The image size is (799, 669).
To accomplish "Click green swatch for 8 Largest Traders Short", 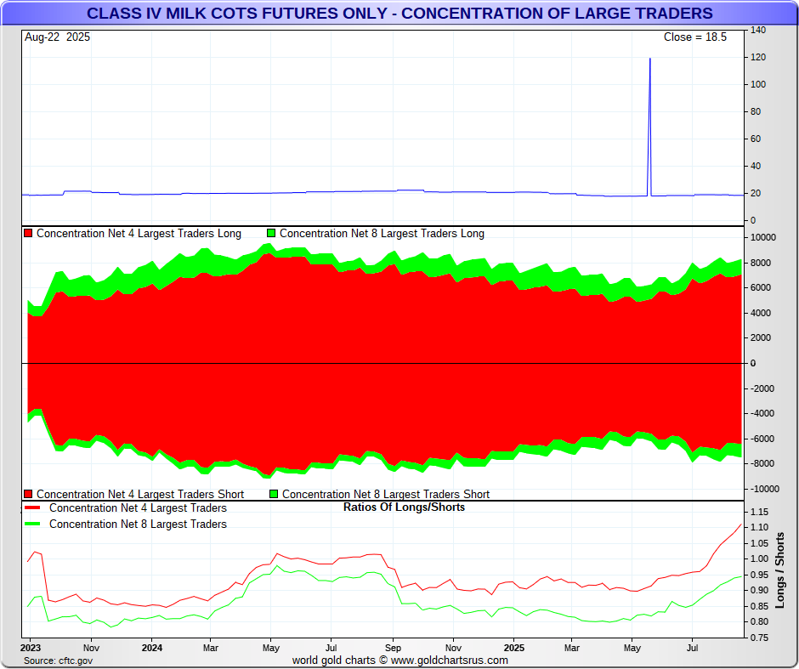I will [274, 494].
